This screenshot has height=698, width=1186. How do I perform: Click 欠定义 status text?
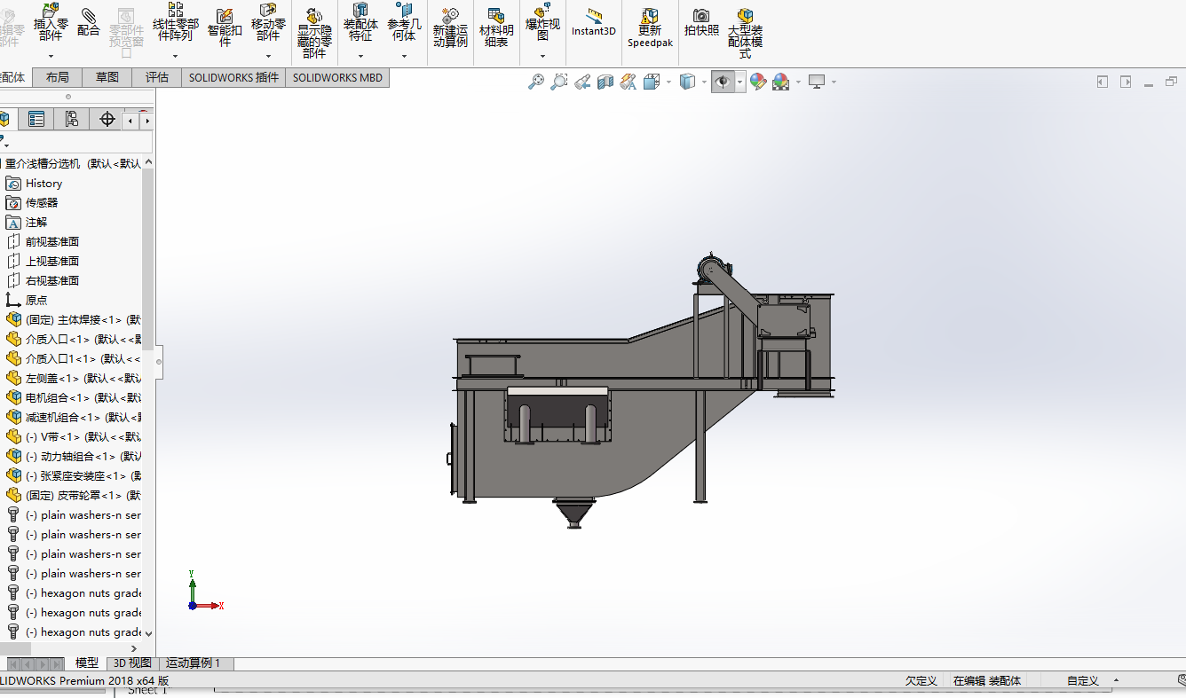tap(921, 681)
